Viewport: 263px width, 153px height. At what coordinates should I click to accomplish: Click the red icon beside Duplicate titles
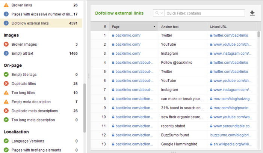click(6, 84)
